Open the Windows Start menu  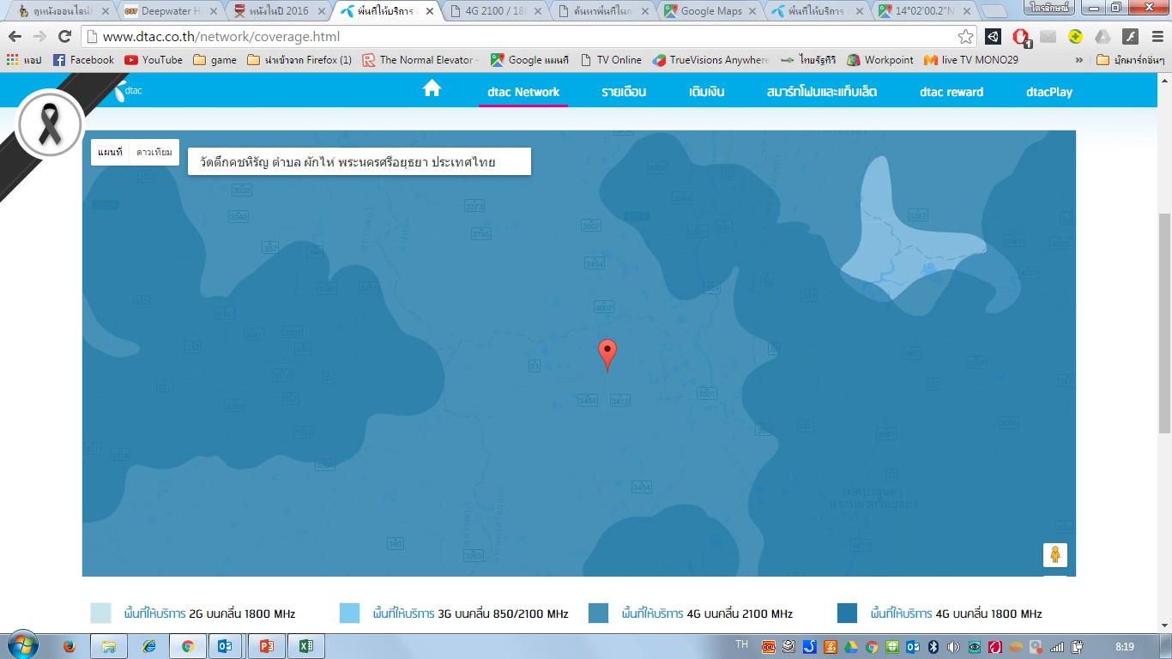tap(22, 645)
